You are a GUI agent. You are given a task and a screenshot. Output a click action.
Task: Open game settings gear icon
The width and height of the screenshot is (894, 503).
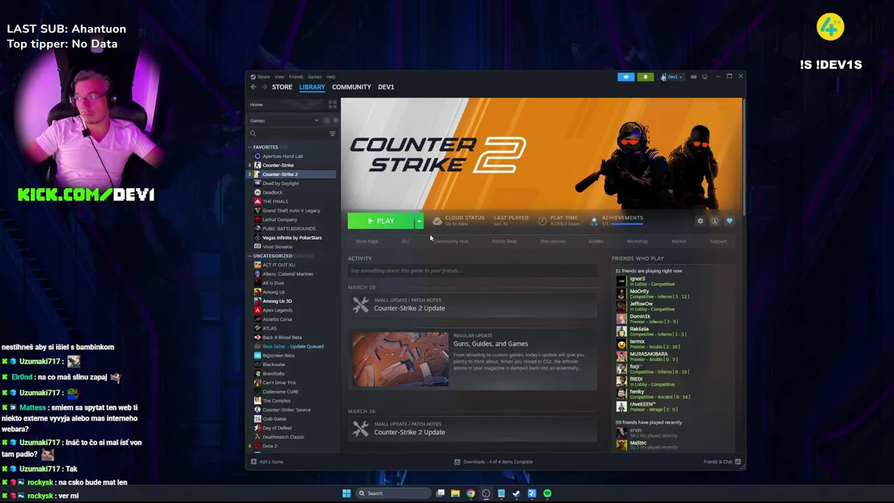[701, 221]
